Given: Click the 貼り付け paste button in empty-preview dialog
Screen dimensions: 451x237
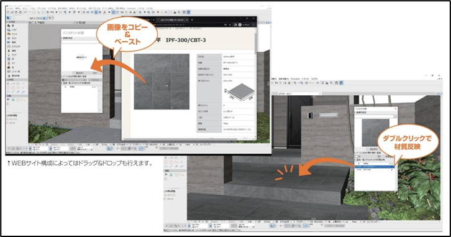Looking at the screenshot, I should click(x=80, y=73).
